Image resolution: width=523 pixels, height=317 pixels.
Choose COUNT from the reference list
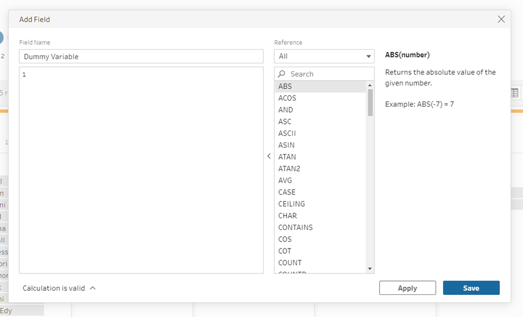coord(290,262)
